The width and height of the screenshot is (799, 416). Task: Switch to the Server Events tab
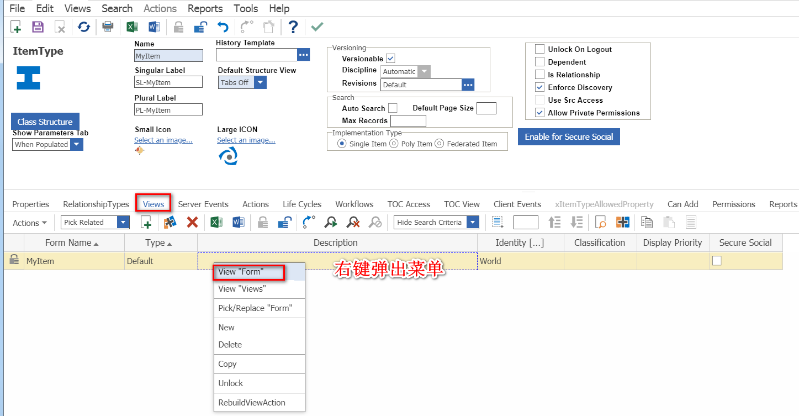tap(203, 204)
